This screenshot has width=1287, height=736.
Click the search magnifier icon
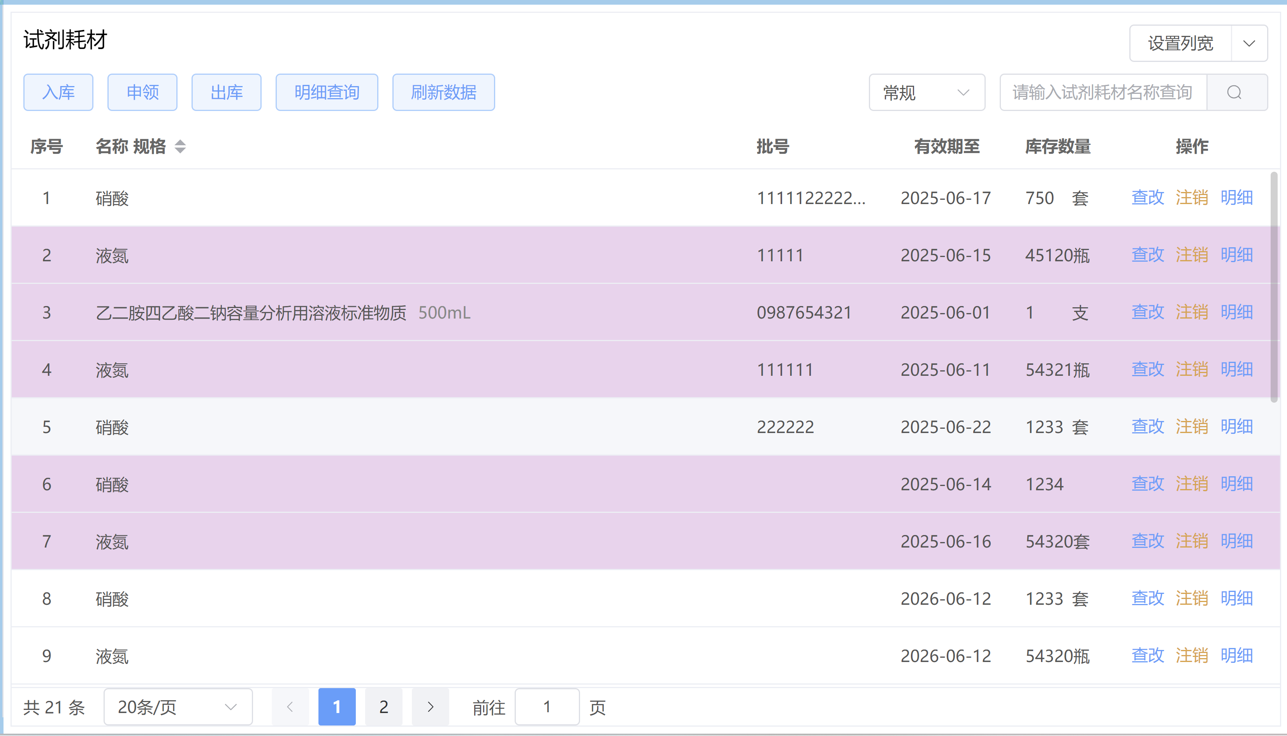point(1235,93)
